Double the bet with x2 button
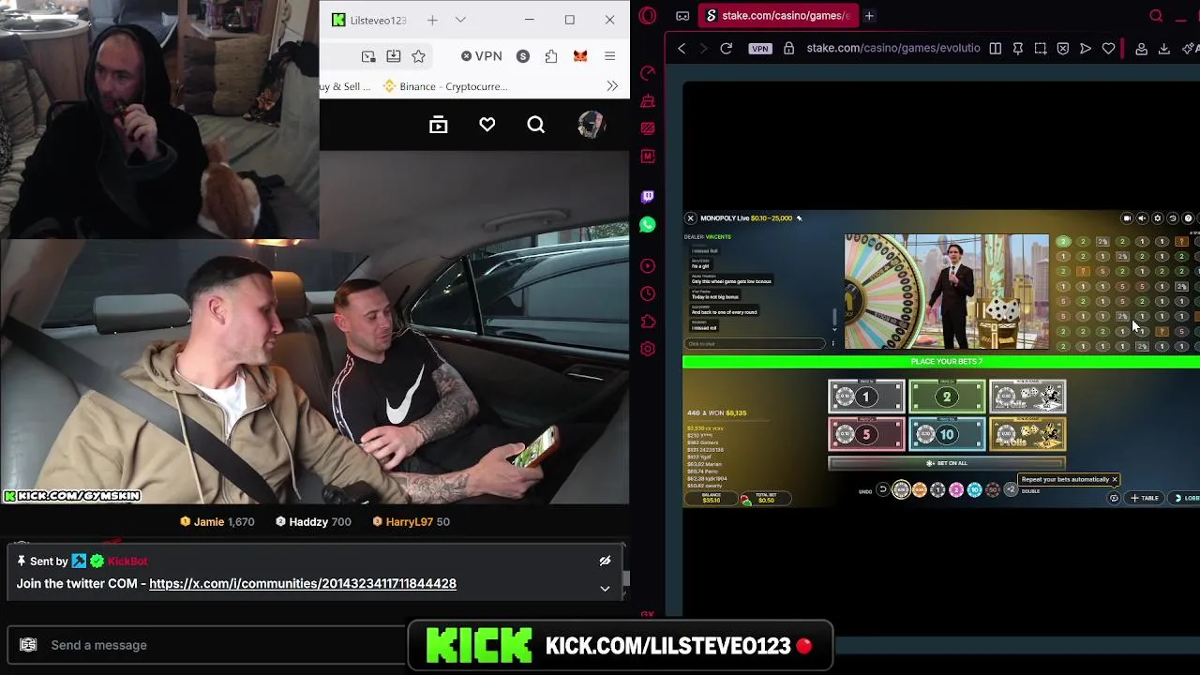The width and height of the screenshot is (1200, 675). tap(1011, 489)
